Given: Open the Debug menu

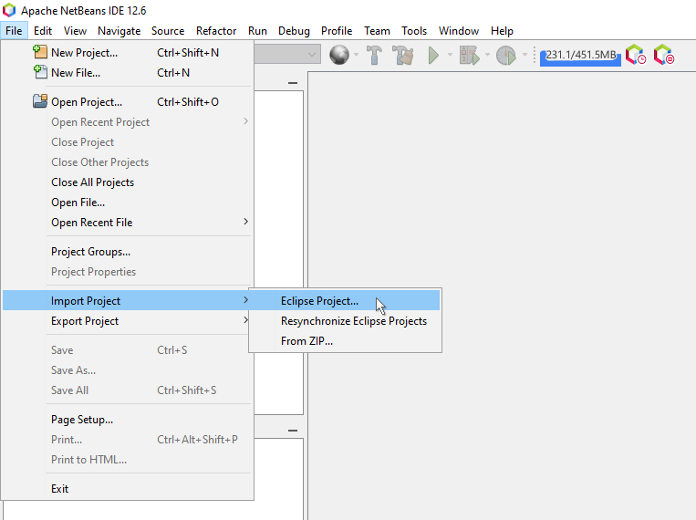Looking at the screenshot, I should tap(294, 31).
